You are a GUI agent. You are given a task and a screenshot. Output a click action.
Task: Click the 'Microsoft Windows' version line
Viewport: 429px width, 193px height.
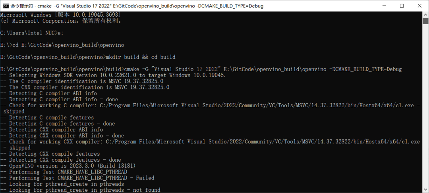pyautogui.click(x=60, y=15)
